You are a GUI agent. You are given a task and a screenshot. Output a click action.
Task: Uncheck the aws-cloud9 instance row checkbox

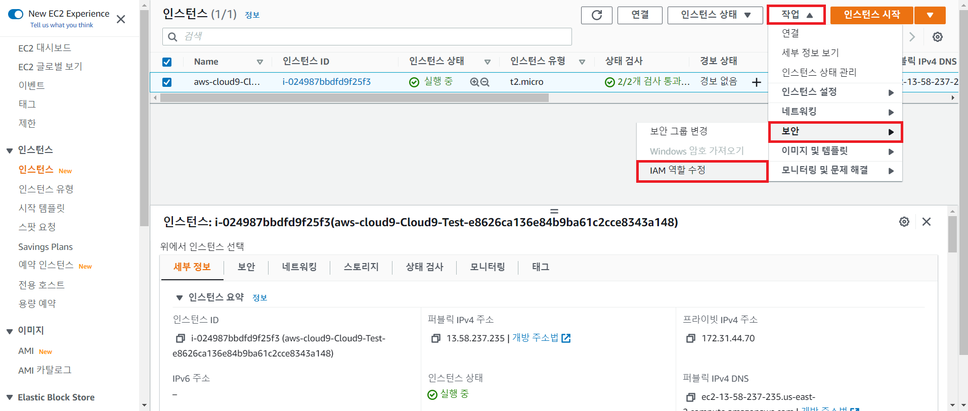(x=167, y=82)
